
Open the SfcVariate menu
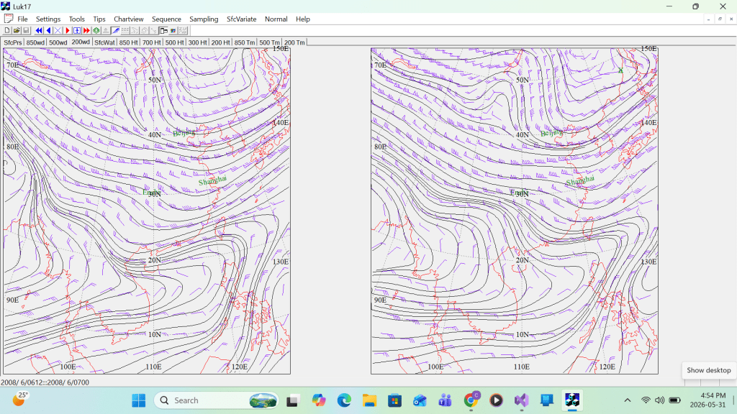[x=242, y=19]
